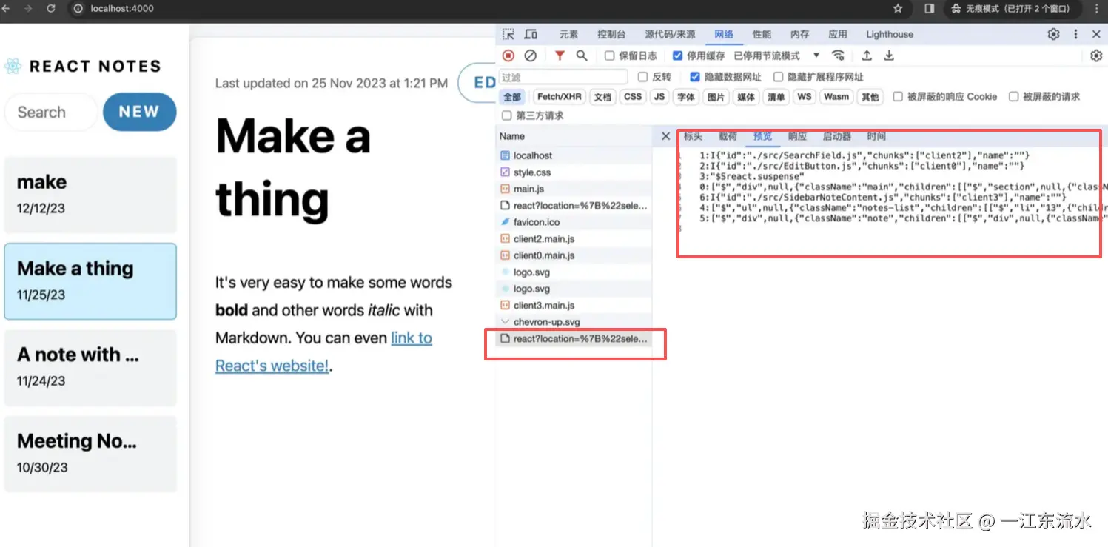Uncheck 停用缓存 checkbox
Screen dimensions: 1108x547
677,56
